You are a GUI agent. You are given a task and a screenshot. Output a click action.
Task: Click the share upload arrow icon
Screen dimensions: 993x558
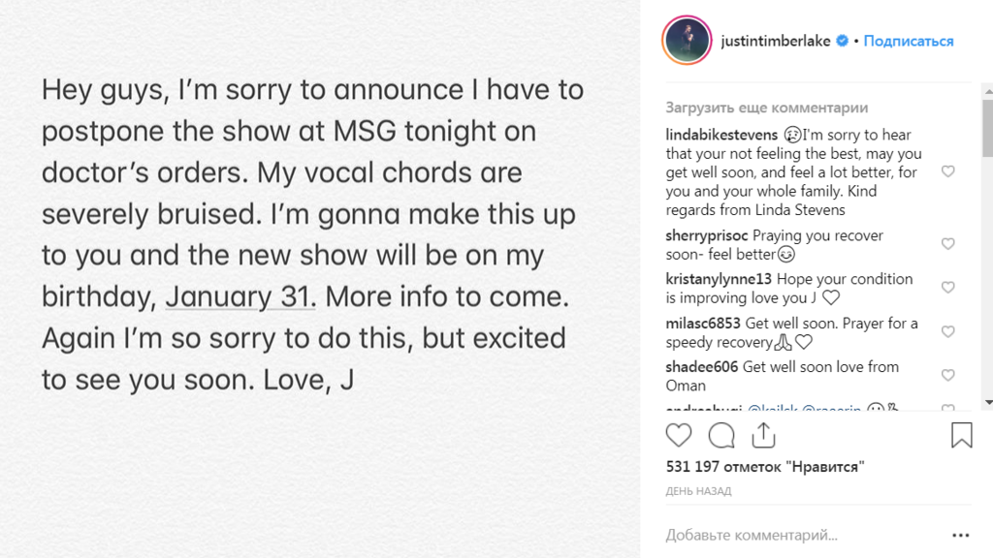pyautogui.click(x=764, y=435)
